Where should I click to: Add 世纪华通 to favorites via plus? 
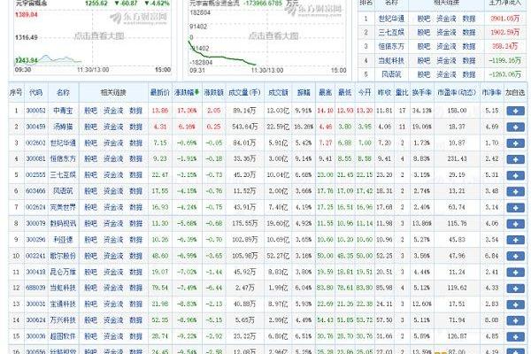(516, 142)
